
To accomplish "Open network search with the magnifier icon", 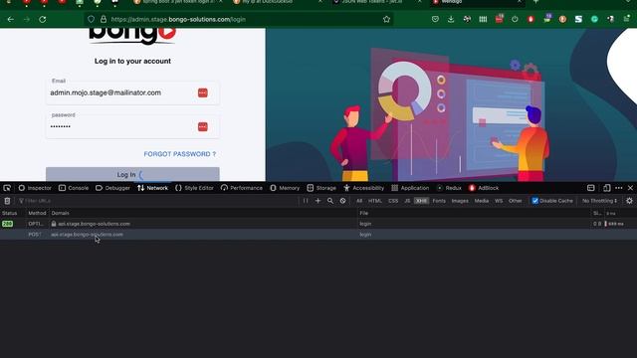I will point(330,201).
